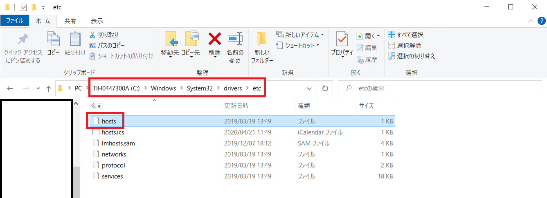Open recent locations dropdown arrow
The height and width of the screenshot is (198, 547).
click(x=38, y=88)
